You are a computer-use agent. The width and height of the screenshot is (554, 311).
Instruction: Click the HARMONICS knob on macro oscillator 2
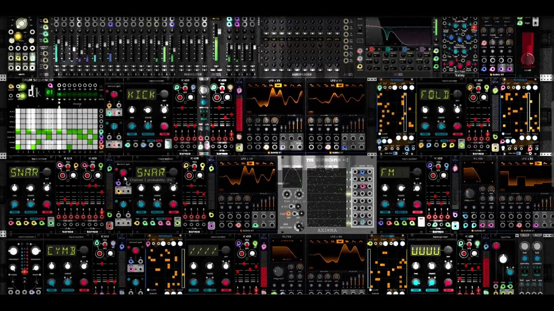pyautogui.click(x=35, y=251)
